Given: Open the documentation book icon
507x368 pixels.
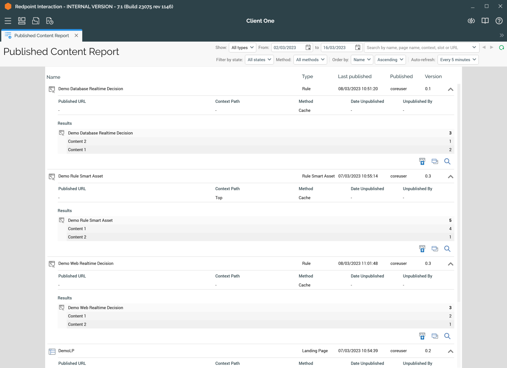Looking at the screenshot, I should pos(485,21).
